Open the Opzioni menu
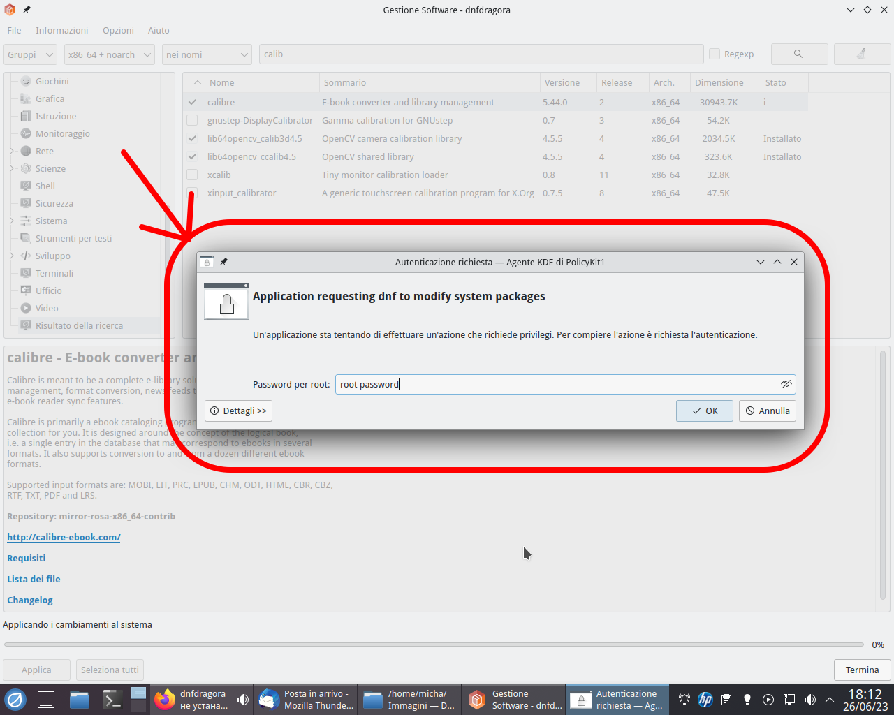894x715 pixels. pos(118,30)
